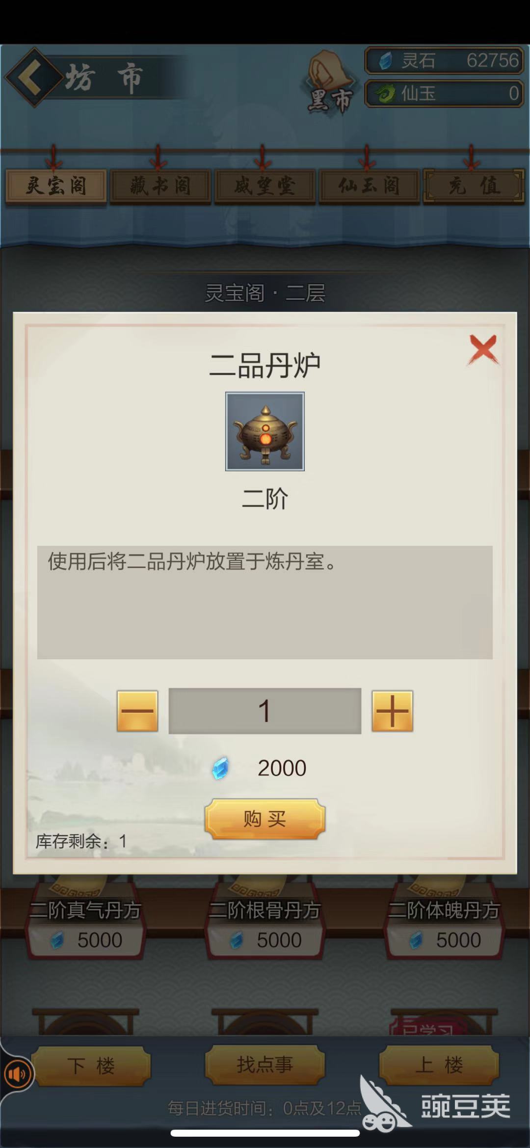Open the 仙玉阁 tab
Viewport: 530px width, 1148px height.
370,186
